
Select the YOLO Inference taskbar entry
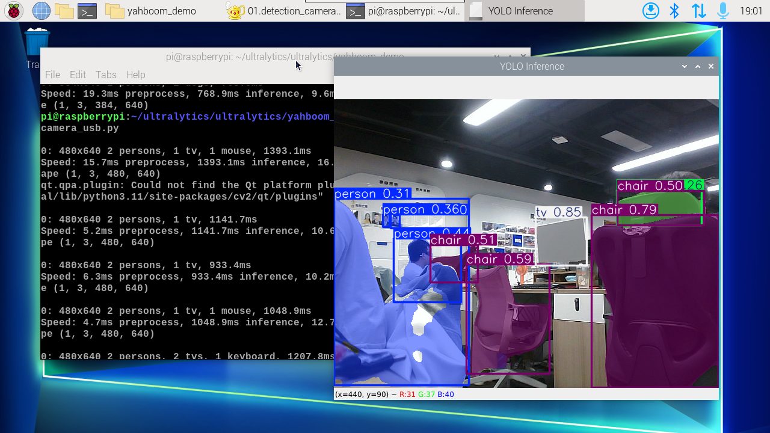point(525,11)
